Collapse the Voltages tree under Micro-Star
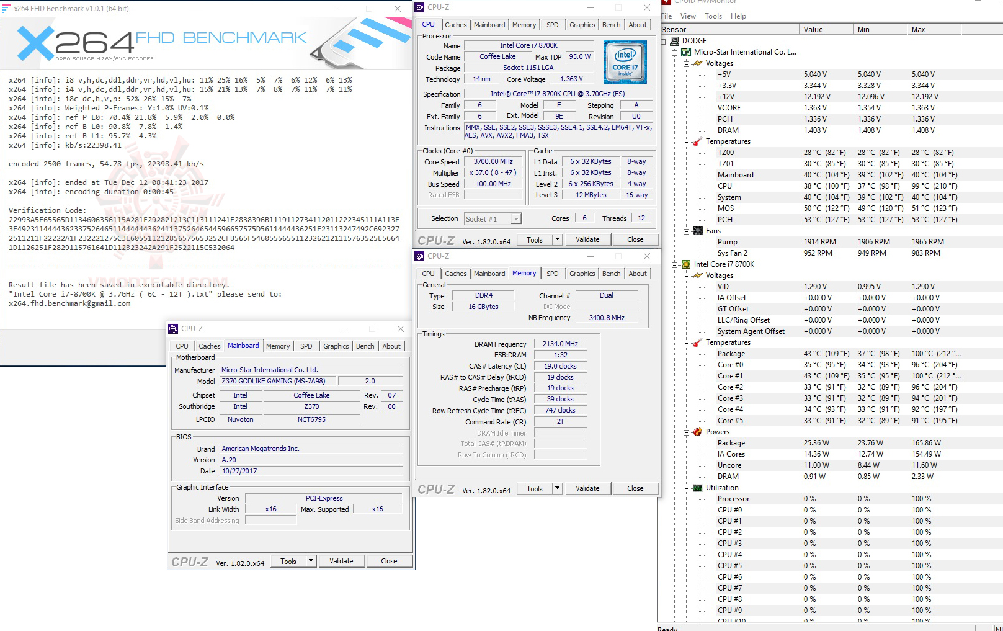 [x=686, y=63]
